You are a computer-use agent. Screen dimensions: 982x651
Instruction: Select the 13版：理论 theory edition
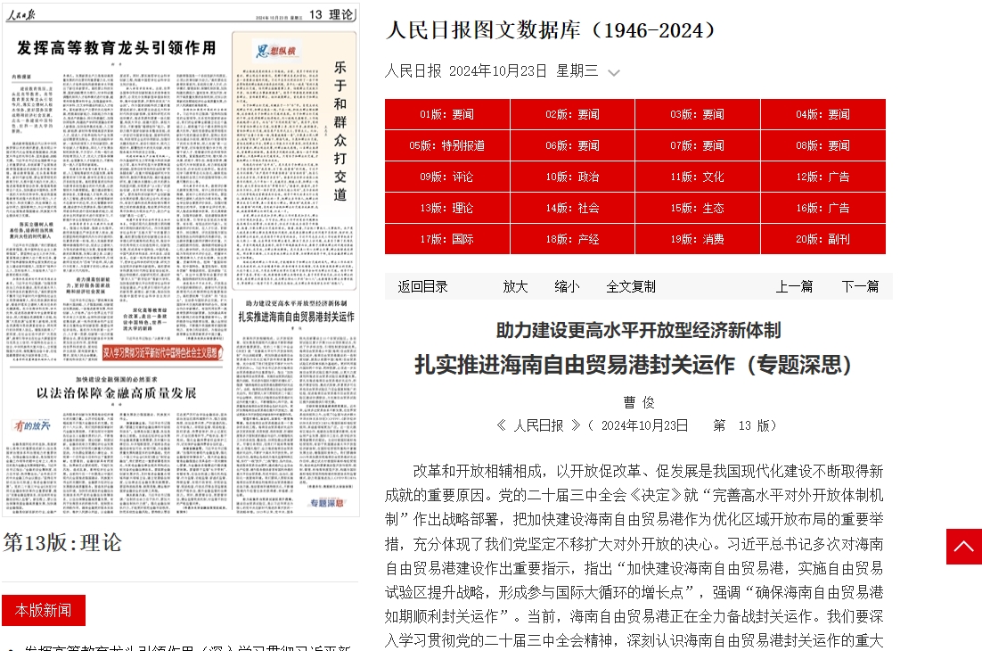[447, 208]
